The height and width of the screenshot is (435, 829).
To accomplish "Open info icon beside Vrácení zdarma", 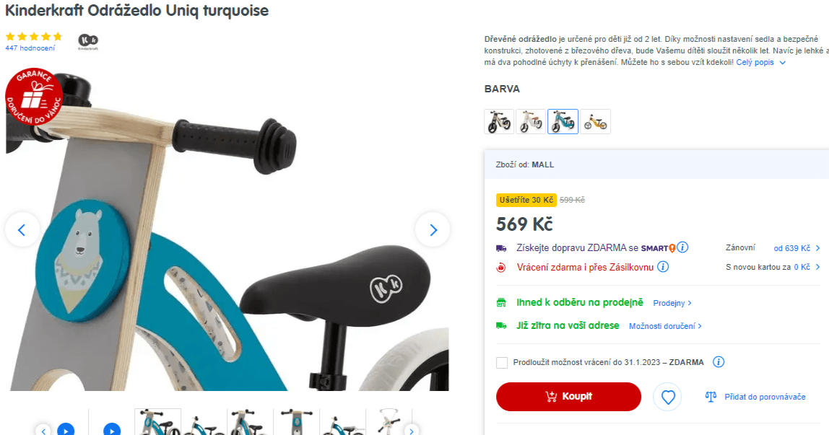I will pos(663,267).
